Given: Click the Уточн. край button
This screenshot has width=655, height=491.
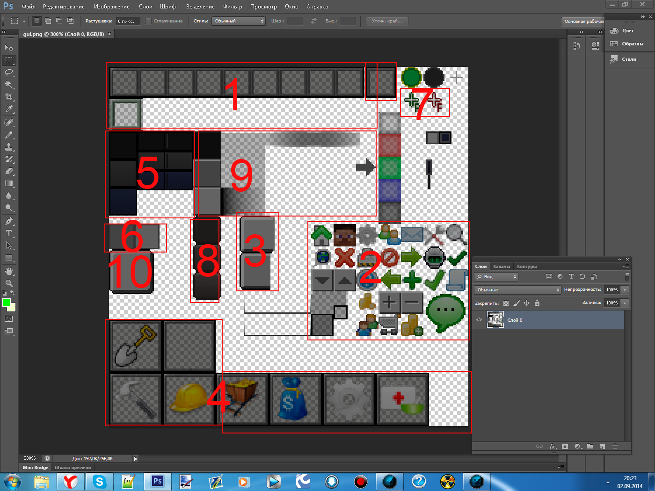Looking at the screenshot, I should [386, 21].
